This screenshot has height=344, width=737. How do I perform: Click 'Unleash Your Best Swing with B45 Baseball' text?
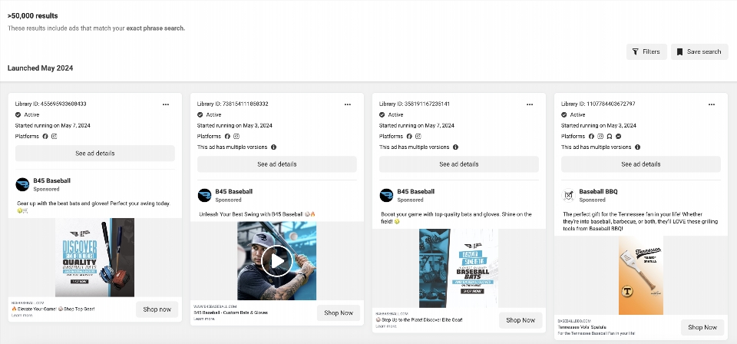click(x=257, y=214)
